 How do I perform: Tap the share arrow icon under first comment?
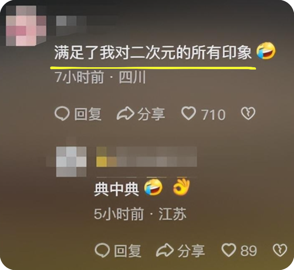125,113
